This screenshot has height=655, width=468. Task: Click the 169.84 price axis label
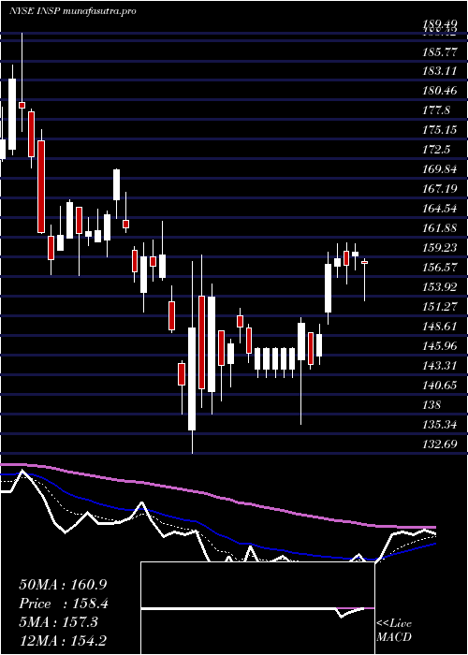440,169
